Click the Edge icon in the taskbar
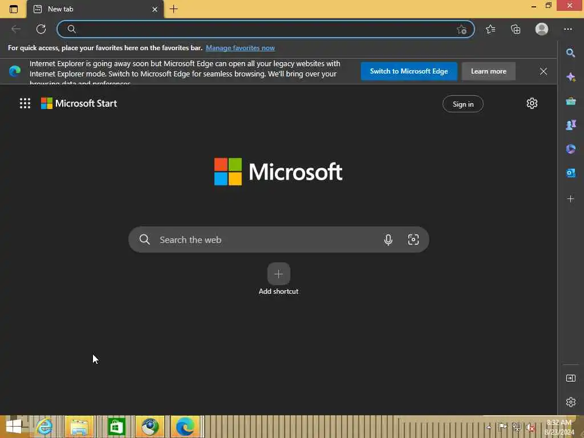 185,427
